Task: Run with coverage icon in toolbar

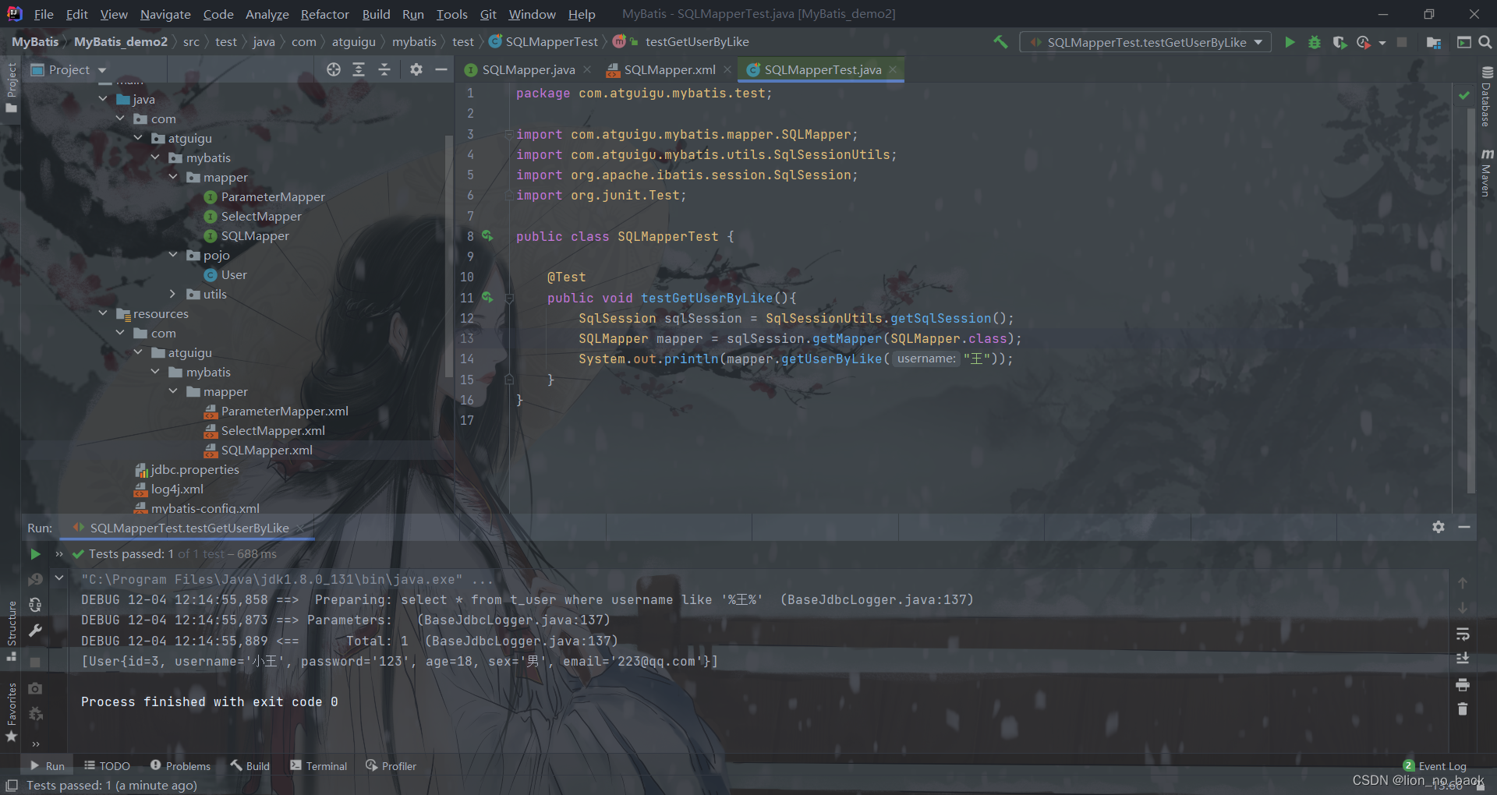Action: coord(1340,42)
